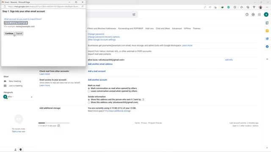Screen dimensions: 271x152
Task: Select Mark conversation as read when opened
Action: pos(89,88)
